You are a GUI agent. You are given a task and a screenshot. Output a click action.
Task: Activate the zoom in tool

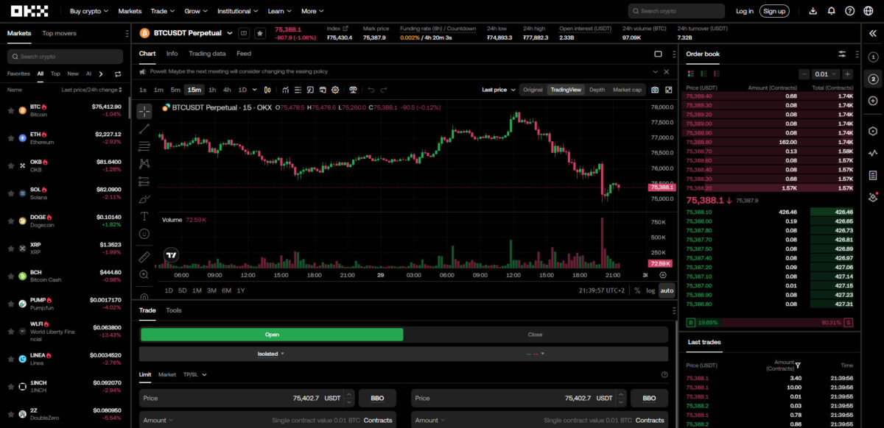[144, 275]
